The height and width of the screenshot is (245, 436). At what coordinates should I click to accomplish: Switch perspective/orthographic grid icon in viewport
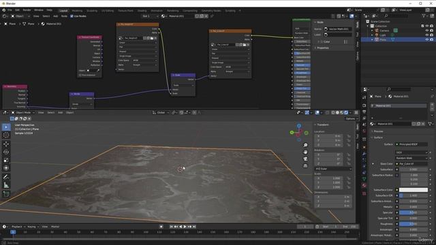point(305,165)
